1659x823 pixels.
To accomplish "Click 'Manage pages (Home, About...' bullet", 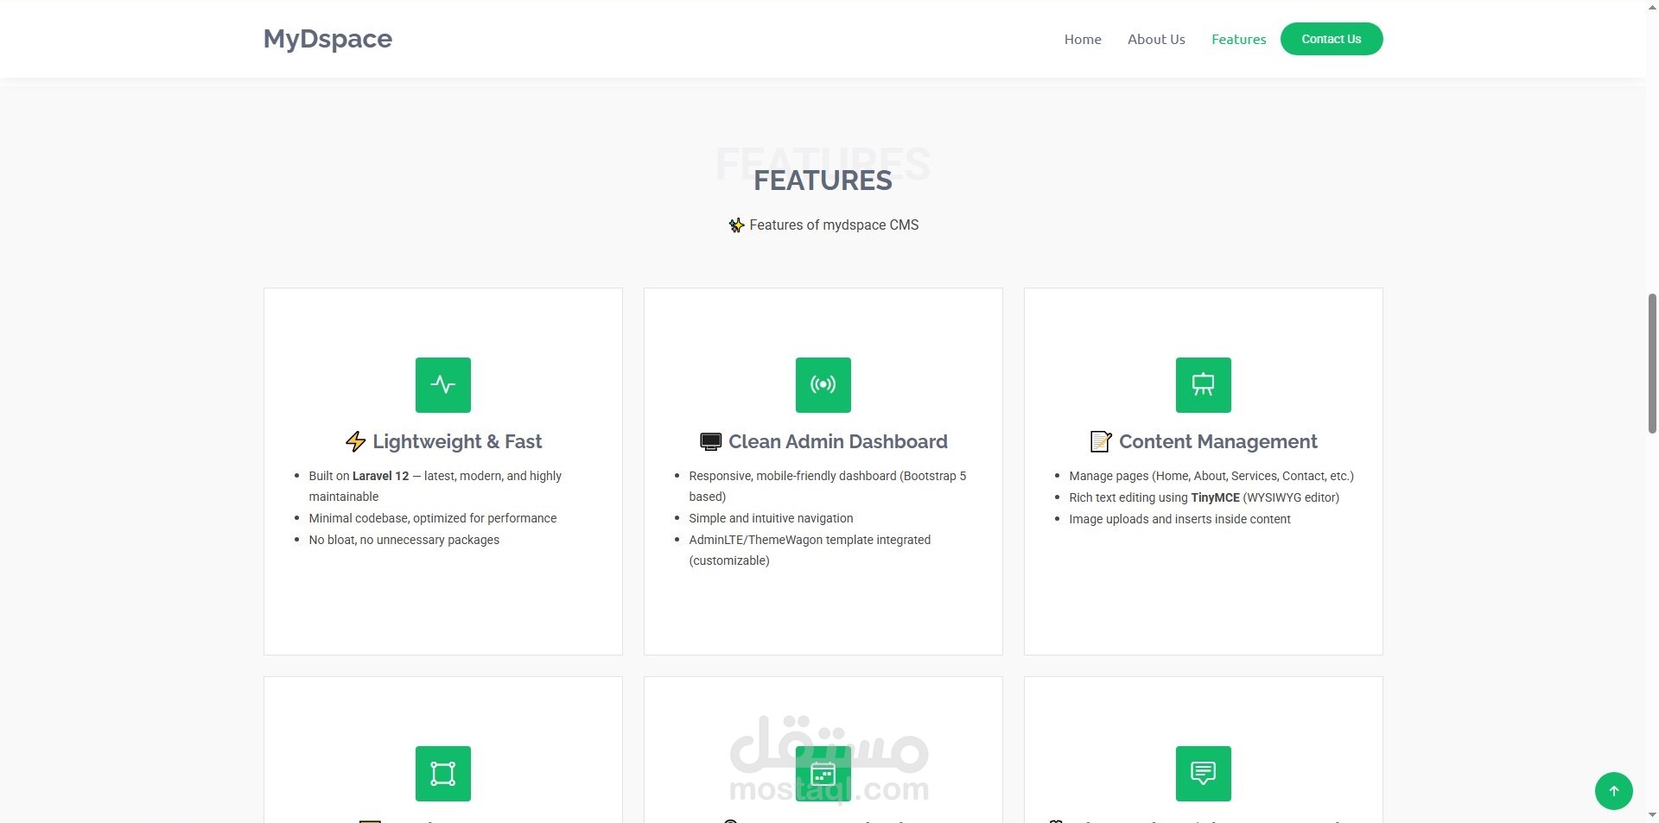I will coord(1211,476).
